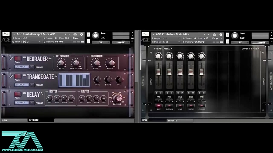Image resolution: width=273 pixels, height=153 pixels.
Task: Click the Bitcrusher Rate knob
Action: click(61, 63)
